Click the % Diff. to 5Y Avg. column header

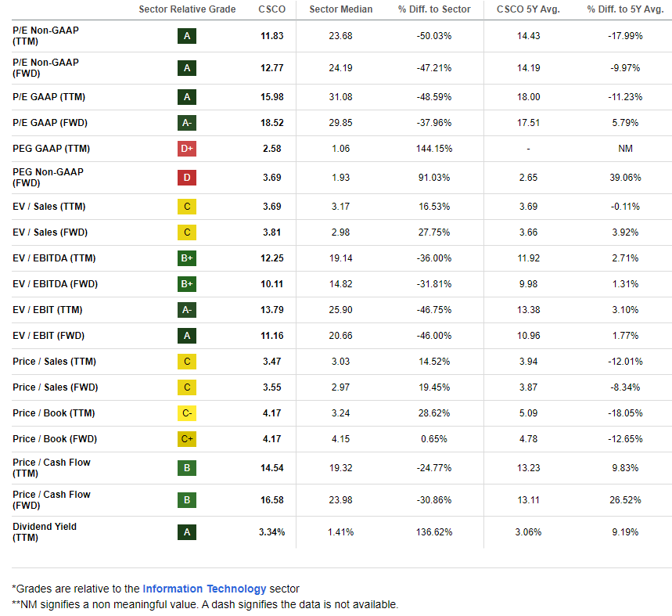[625, 9]
